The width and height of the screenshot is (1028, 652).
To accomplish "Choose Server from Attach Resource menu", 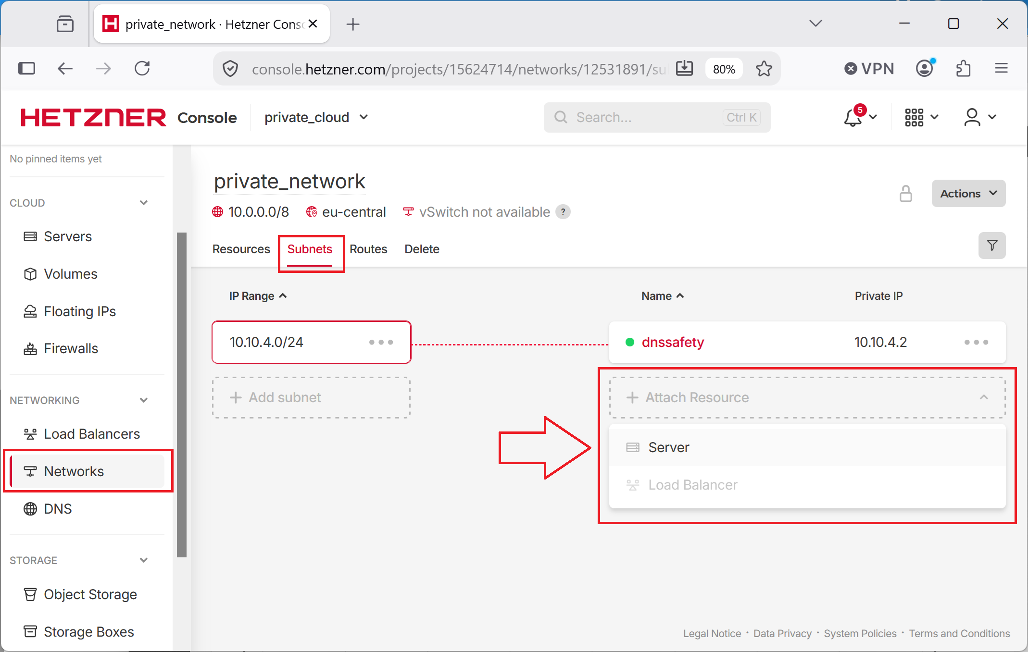I will [x=807, y=447].
